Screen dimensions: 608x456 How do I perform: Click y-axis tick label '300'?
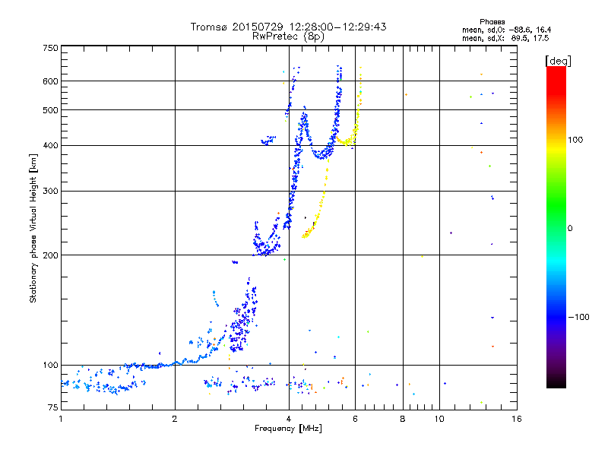[x=50, y=191]
